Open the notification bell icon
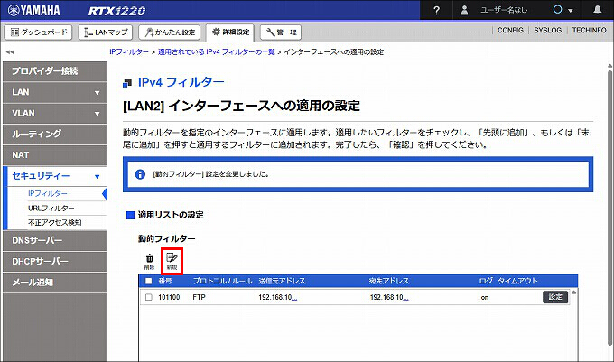Image resolution: width=614 pixels, height=362 pixels. tap(597, 10)
